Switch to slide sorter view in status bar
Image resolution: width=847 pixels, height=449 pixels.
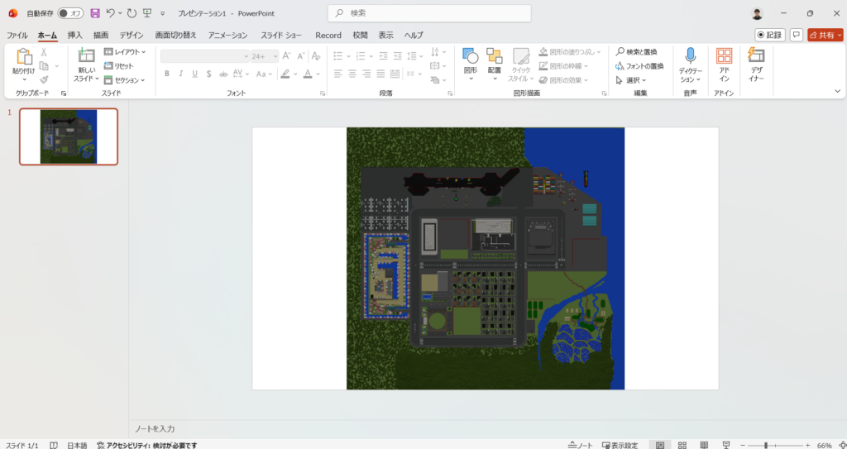pyautogui.click(x=682, y=445)
